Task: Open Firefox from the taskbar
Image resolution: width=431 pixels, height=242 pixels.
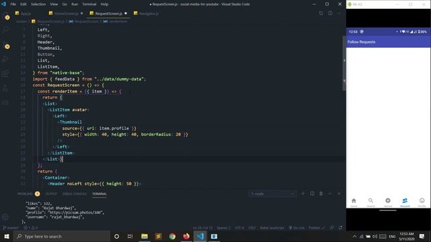Action: click(186, 236)
